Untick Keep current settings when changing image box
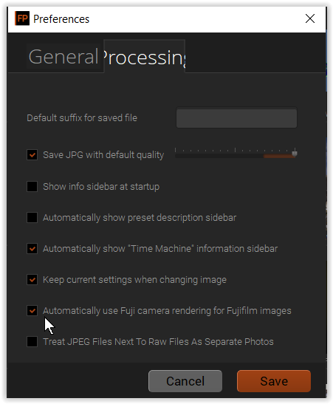Image resolution: width=333 pixels, height=404 pixels. (32, 280)
